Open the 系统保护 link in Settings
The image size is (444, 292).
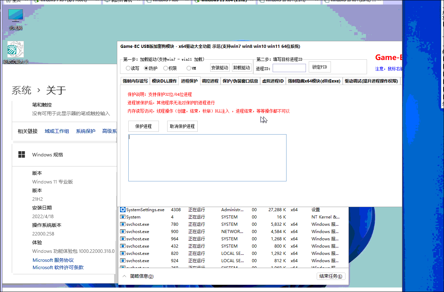(86, 131)
